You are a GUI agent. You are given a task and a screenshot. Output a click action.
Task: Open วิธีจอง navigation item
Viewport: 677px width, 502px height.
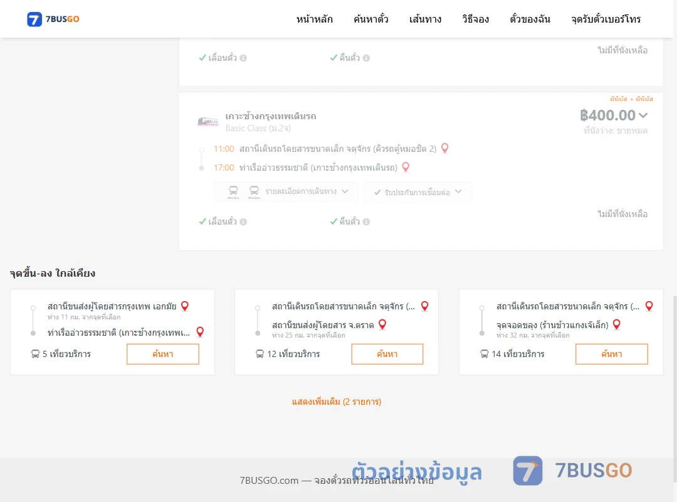475,19
